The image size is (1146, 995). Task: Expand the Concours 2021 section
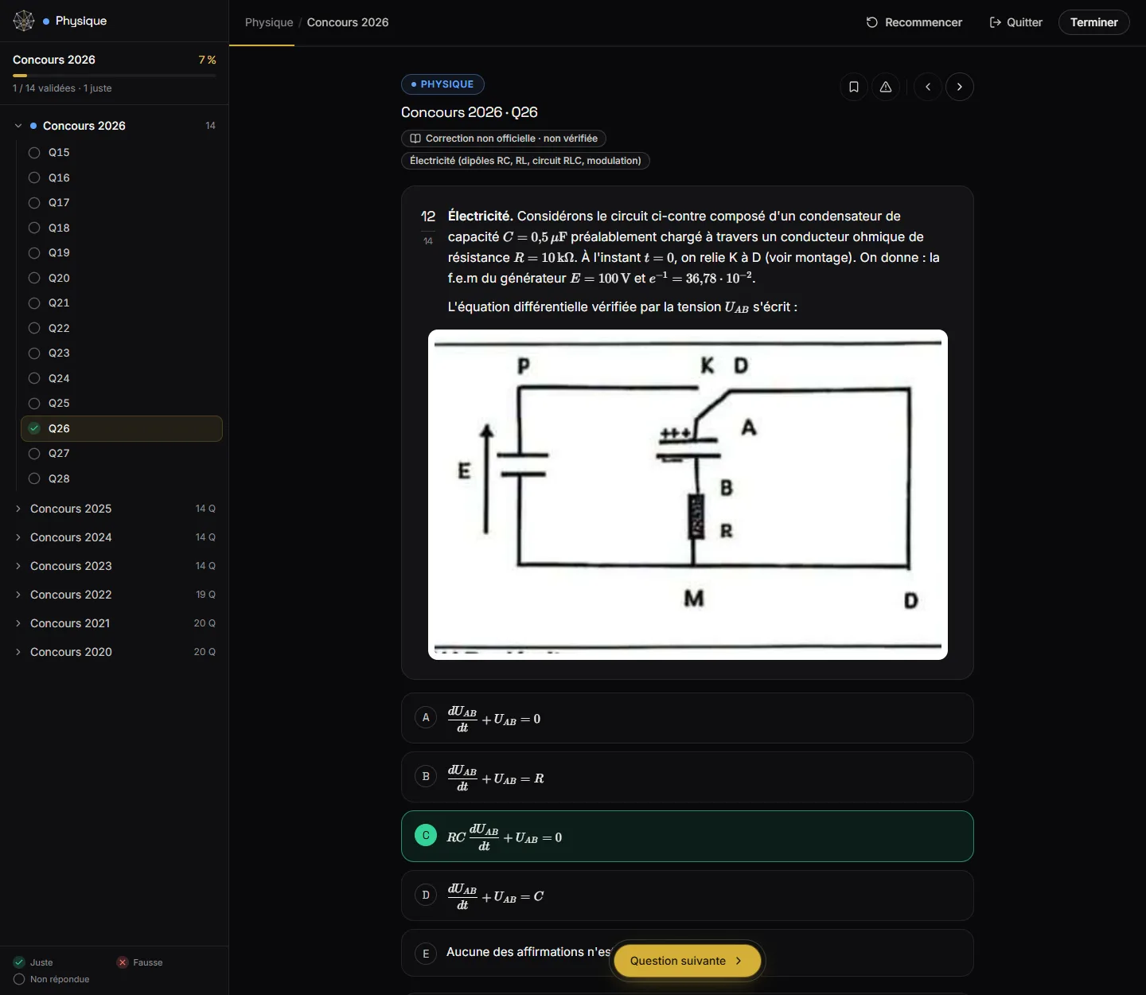[x=115, y=623]
